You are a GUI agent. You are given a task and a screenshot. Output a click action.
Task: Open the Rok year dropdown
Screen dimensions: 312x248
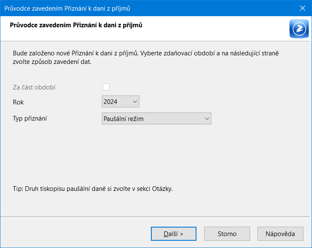click(121, 101)
